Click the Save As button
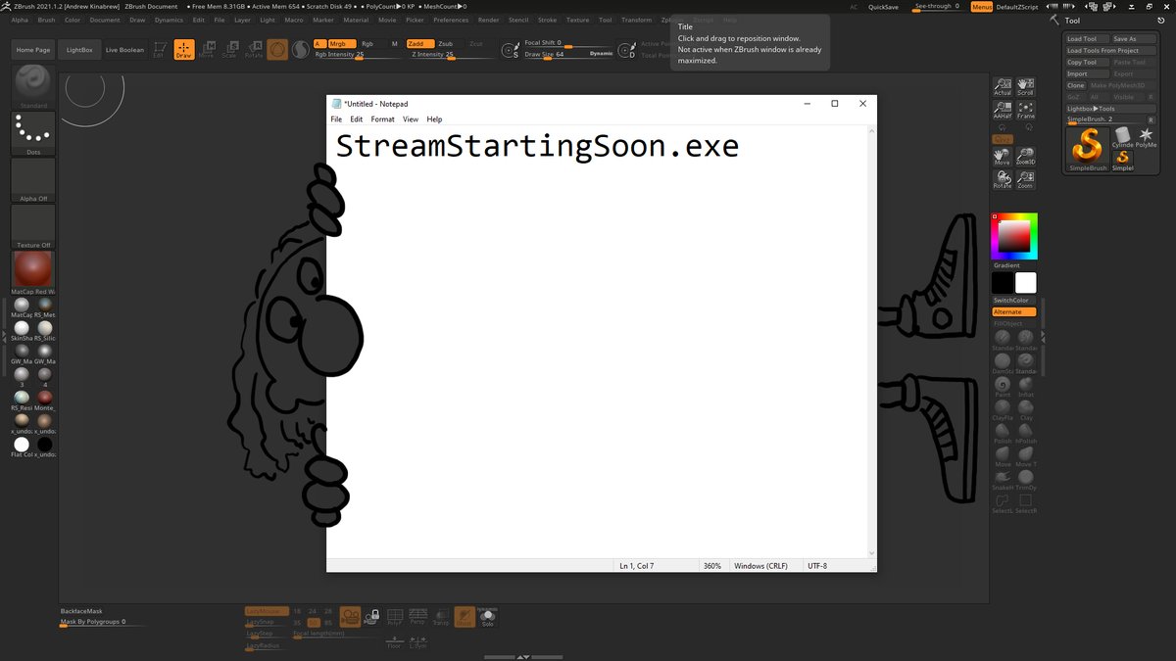 point(1135,39)
